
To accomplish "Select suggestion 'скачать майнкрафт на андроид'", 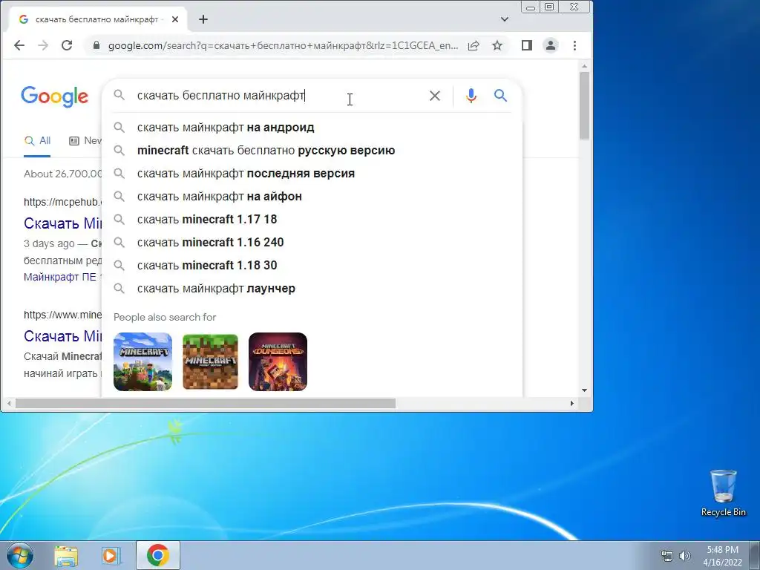I will click(312, 128).
